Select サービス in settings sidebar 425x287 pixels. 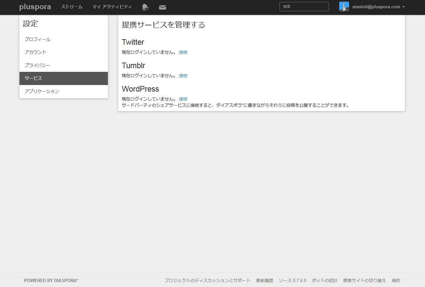[x=64, y=78]
